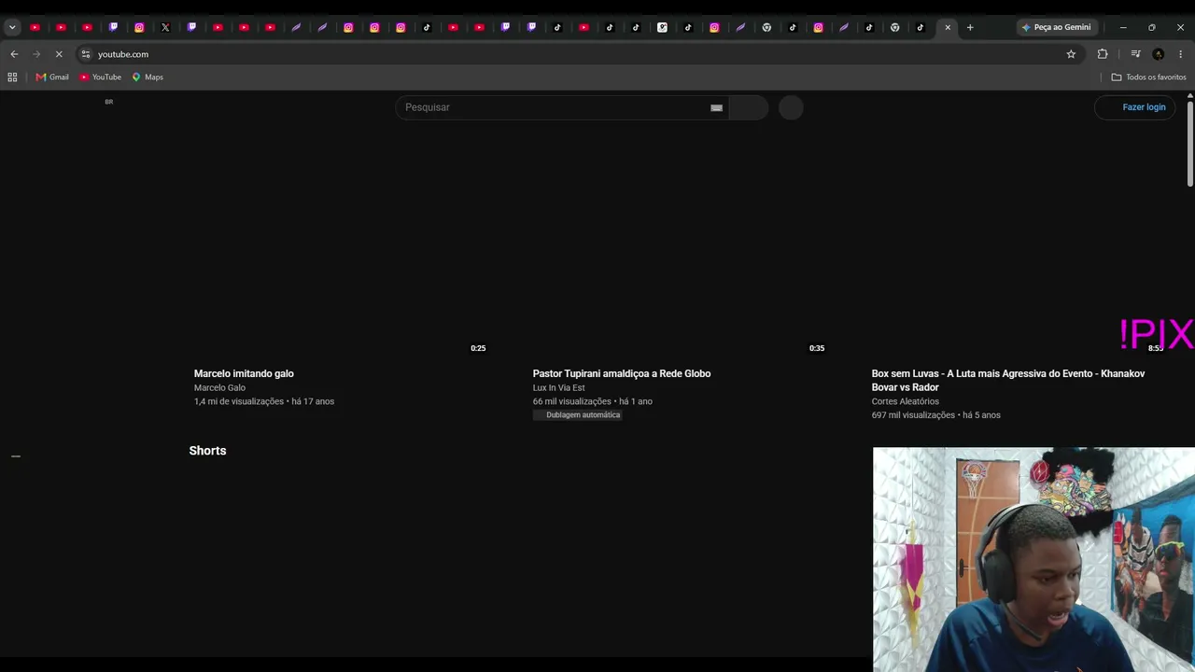Open Todos os favoritos folder
This screenshot has height=672, width=1195.
click(x=1149, y=77)
